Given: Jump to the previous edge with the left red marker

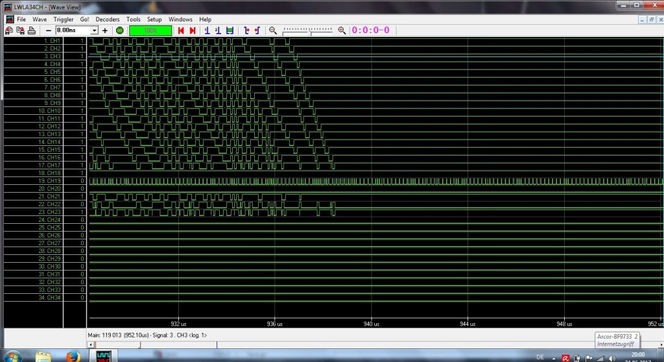Looking at the screenshot, I should pyautogui.click(x=181, y=30).
